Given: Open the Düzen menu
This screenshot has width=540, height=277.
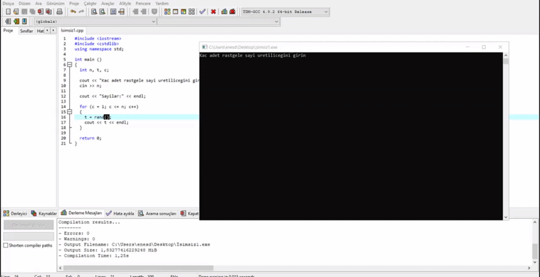Looking at the screenshot, I should point(24,3).
